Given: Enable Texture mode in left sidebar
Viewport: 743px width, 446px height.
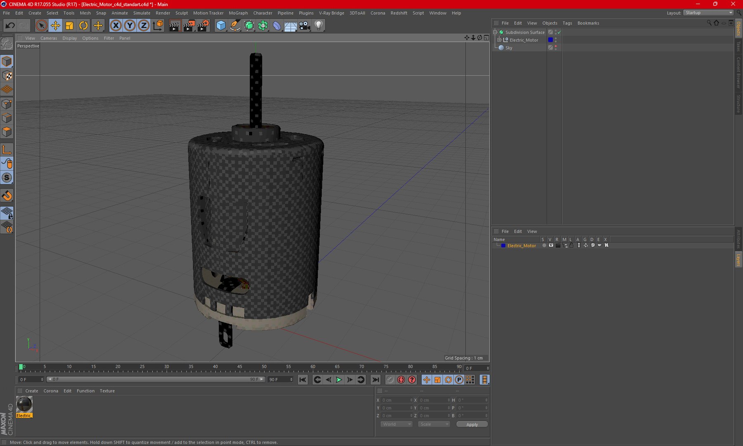Looking at the screenshot, I should coord(7,76).
